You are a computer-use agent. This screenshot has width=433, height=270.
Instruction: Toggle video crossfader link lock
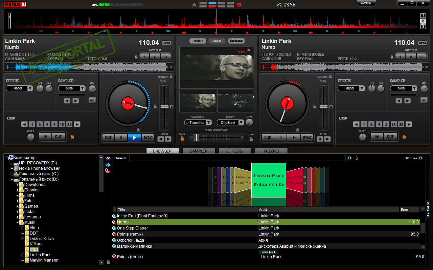(x=251, y=138)
